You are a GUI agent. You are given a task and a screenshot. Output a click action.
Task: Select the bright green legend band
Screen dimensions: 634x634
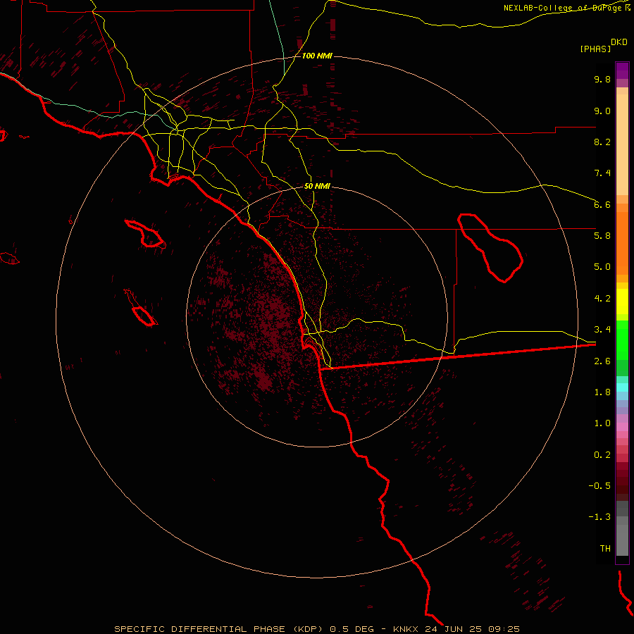click(622, 340)
